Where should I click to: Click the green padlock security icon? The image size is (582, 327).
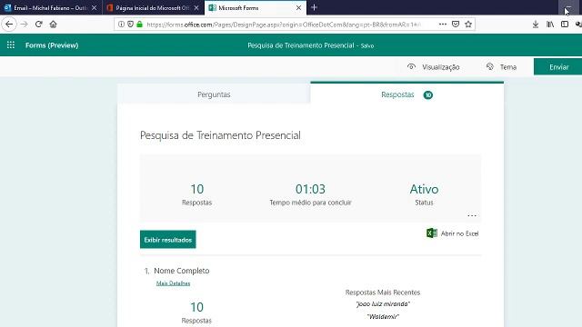tap(139, 25)
